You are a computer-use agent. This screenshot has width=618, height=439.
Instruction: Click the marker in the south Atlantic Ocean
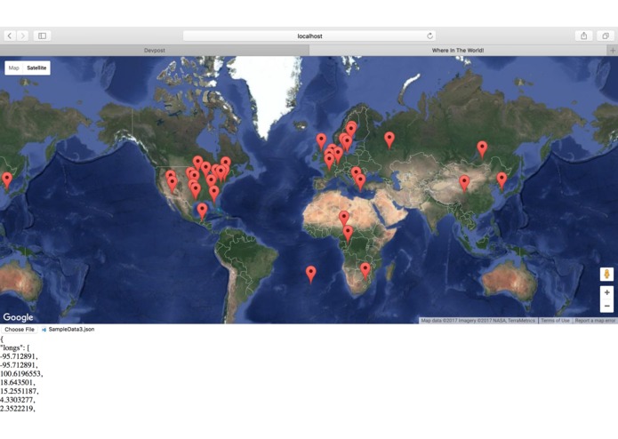pyautogui.click(x=311, y=274)
